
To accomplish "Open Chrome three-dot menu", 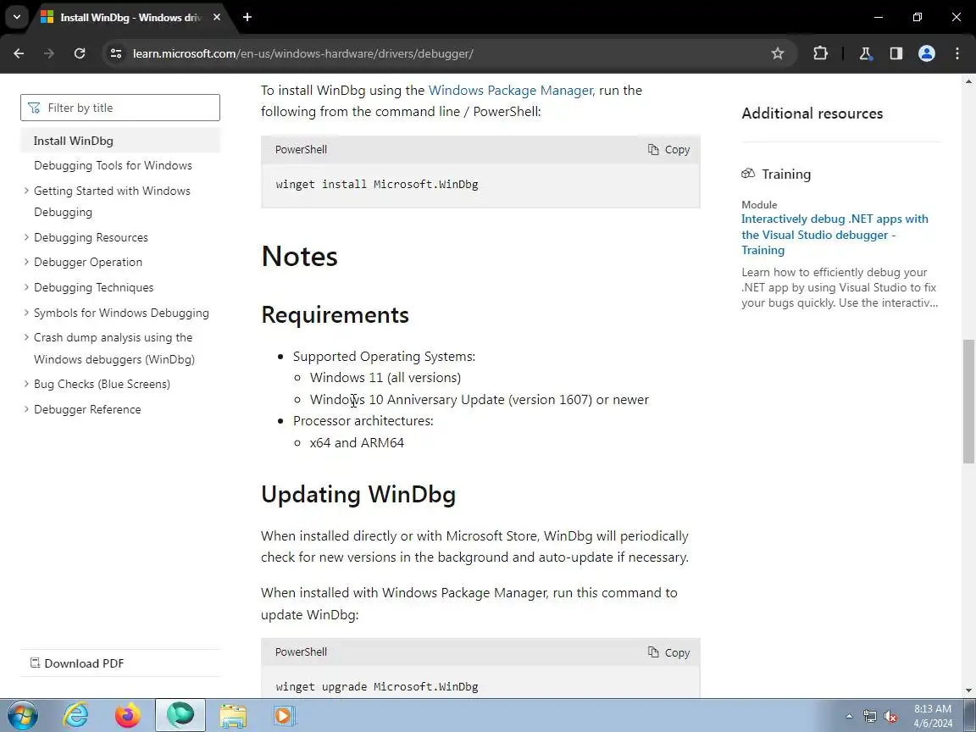I will (x=957, y=53).
